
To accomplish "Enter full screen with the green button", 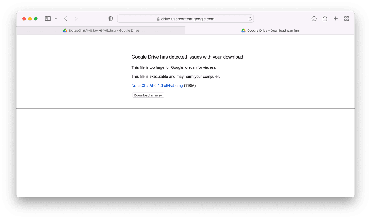I will tap(36, 19).
